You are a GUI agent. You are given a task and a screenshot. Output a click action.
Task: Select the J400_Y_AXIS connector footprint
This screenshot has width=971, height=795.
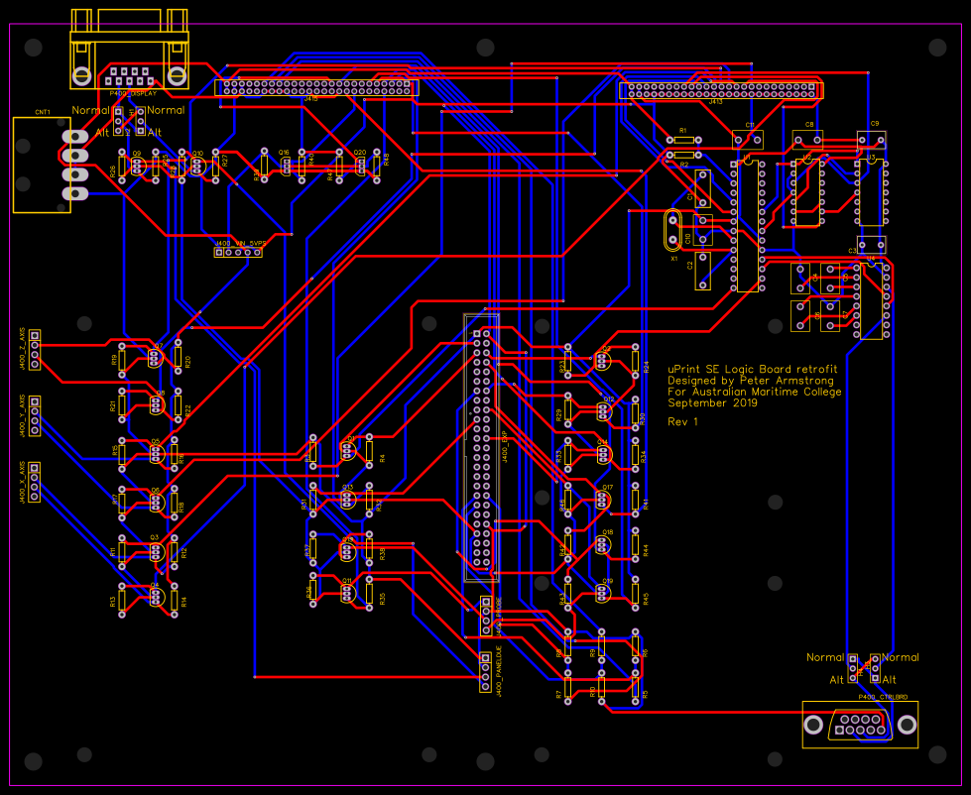35,416
